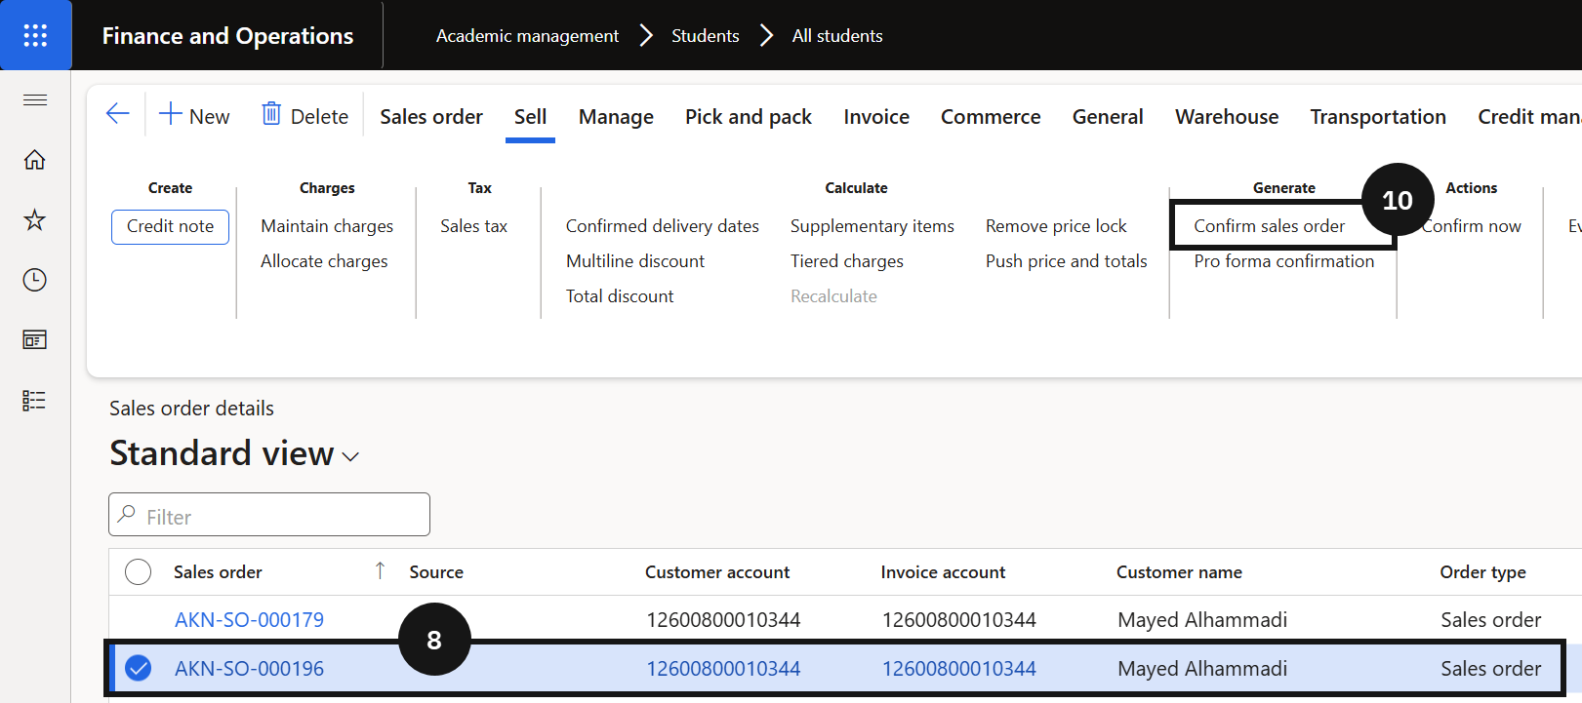Image resolution: width=1582 pixels, height=703 pixels.
Task: Go to Home from sidebar
Action: 35,159
